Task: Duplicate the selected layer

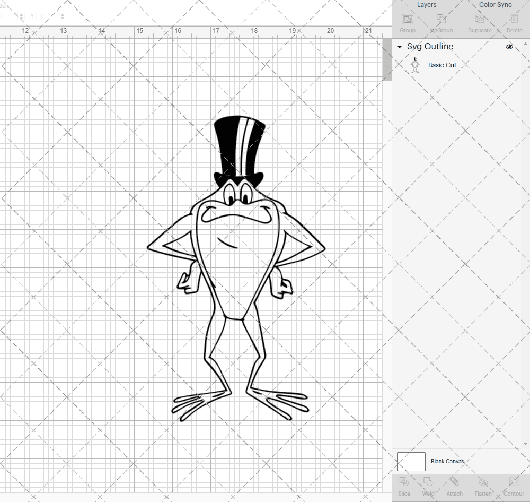Action: point(479,22)
